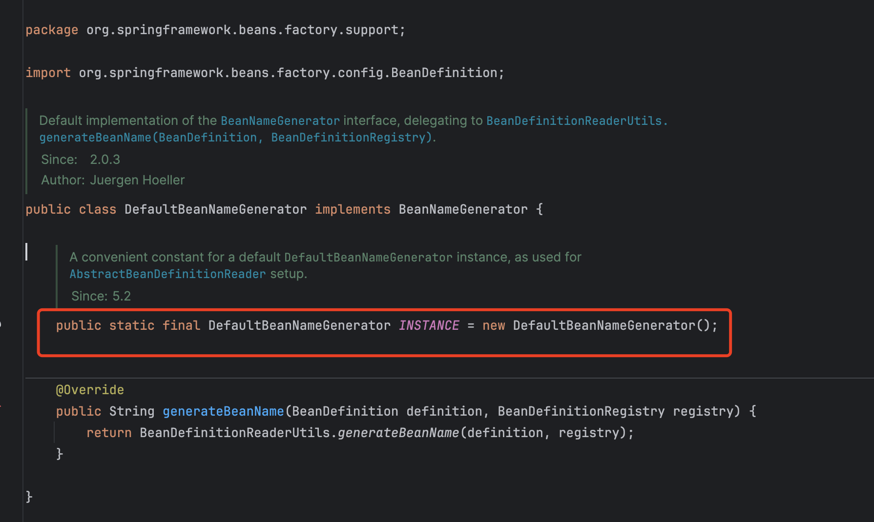Viewport: 874px width, 522px height.
Task: Click italic generateBeanName call in return statement
Action: [x=398, y=433]
